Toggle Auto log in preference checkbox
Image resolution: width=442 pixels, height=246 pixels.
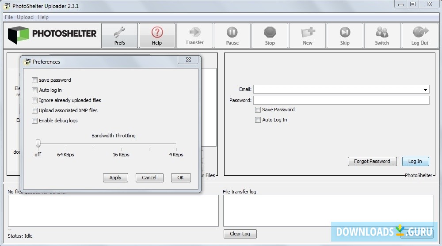pyautogui.click(x=34, y=91)
